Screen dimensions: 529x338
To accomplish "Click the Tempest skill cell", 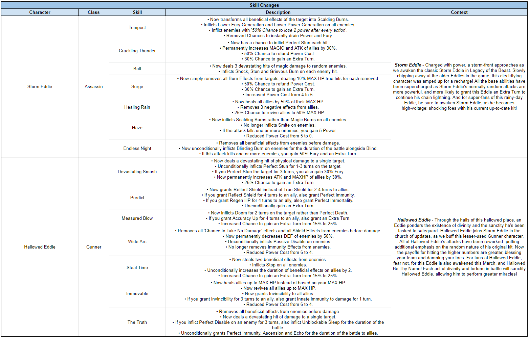I will click(137, 27).
